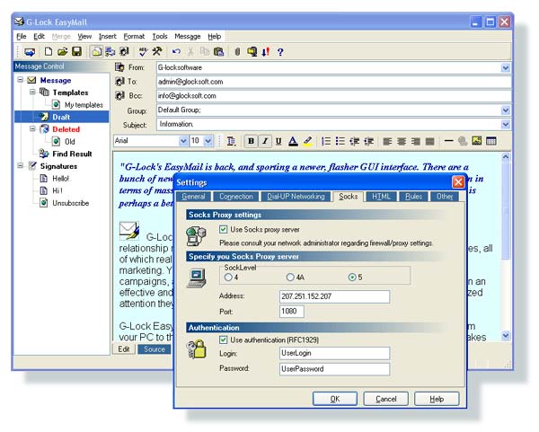Click OK in the Settings dialog
Viewport: 539px width, 432px height.
click(335, 399)
